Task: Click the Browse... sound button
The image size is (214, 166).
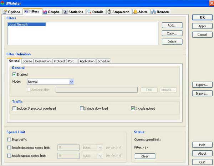Action: pos(168,90)
